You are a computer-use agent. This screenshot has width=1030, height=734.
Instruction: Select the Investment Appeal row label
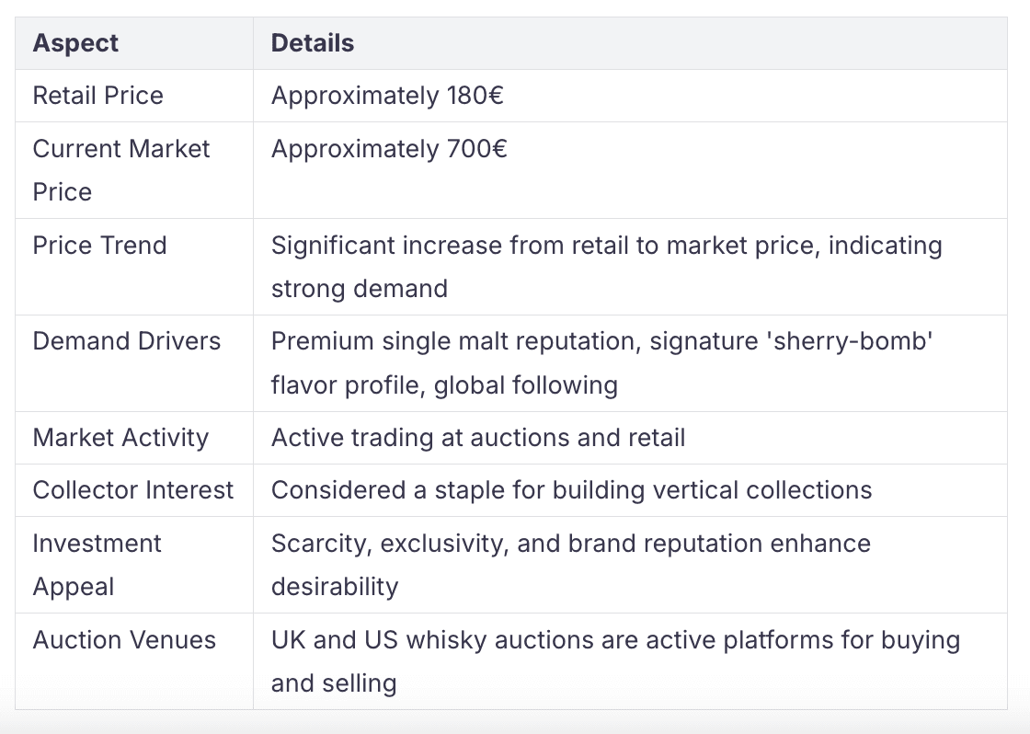tap(97, 565)
